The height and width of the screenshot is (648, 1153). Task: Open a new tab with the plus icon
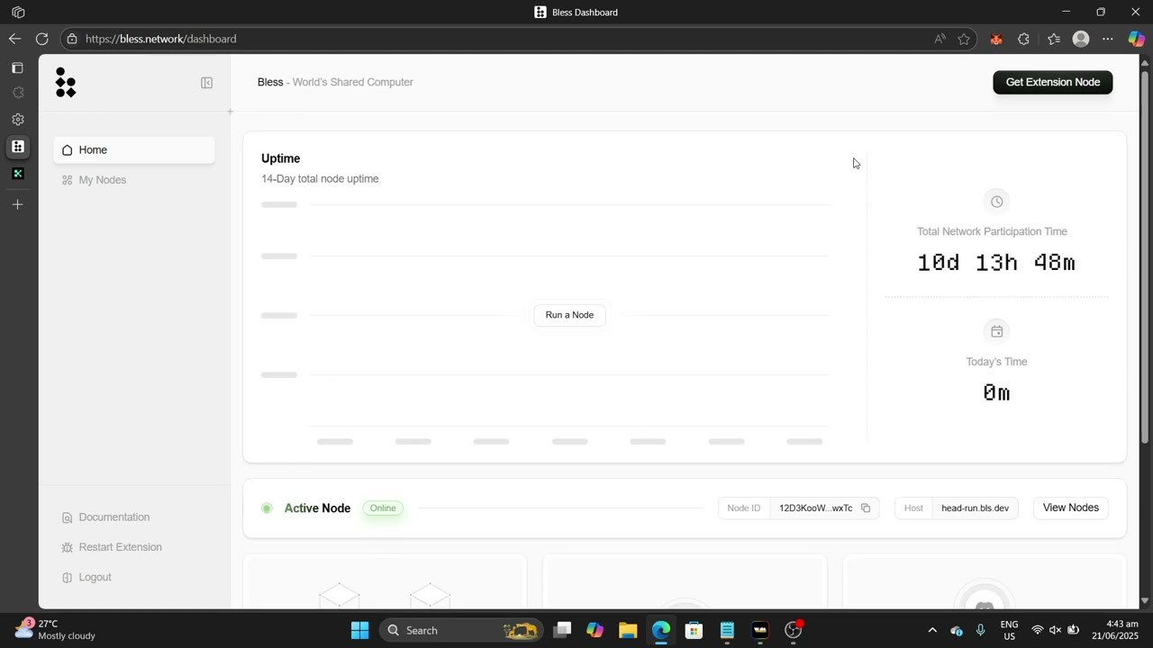point(17,204)
